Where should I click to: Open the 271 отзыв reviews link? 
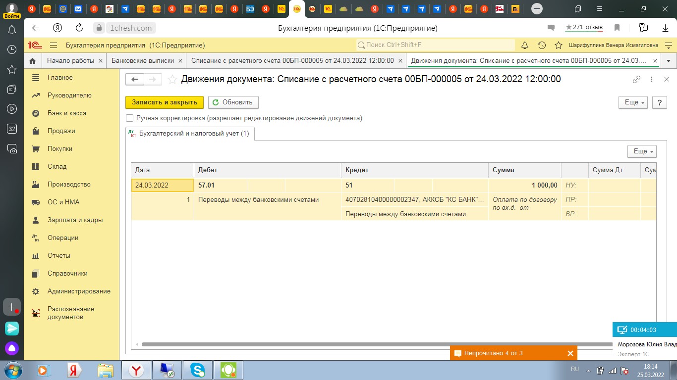pyautogui.click(x=584, y=27)
